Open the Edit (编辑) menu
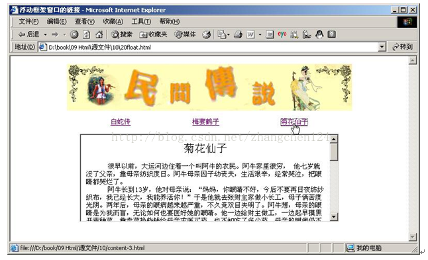 [56, 22]
